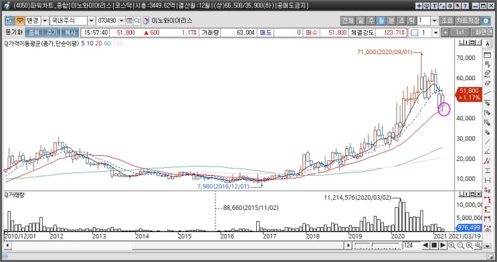Click the candle count field showing 124
This screenshot has height=262, width=497.
[x=411, y=245]
